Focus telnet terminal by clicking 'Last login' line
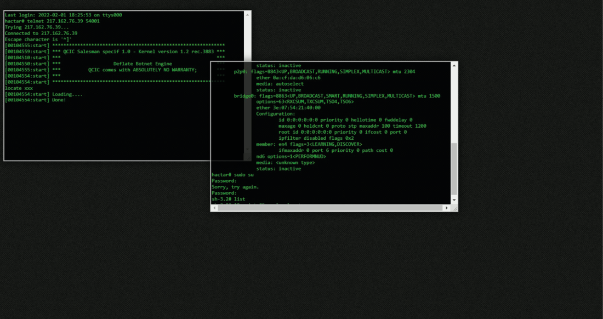603x319 pixels. tap(63, 15)
